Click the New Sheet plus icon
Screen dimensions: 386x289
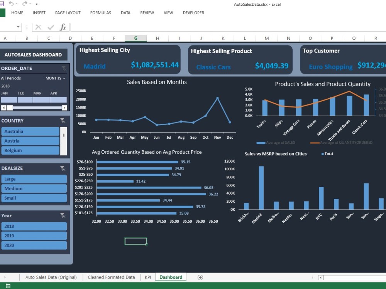tap(200, 277)
